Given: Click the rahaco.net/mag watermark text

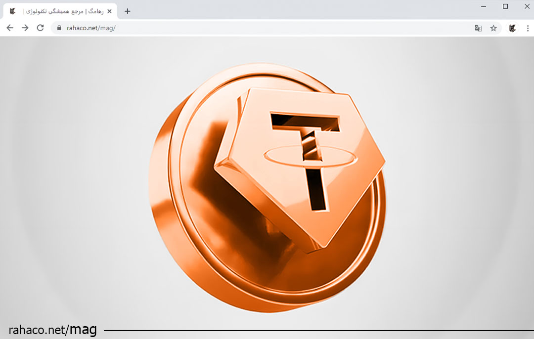Looking at the screenshot, I should (52, 330).
